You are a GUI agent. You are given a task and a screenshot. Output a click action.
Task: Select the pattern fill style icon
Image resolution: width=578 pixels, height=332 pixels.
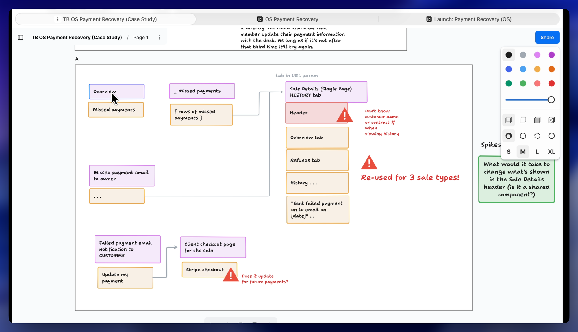551,120
